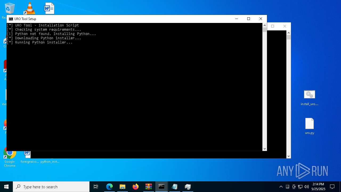Screen dimensions: 341x192
Task: Click 'URO Tool - Installation Script' line
Action: 43,25
